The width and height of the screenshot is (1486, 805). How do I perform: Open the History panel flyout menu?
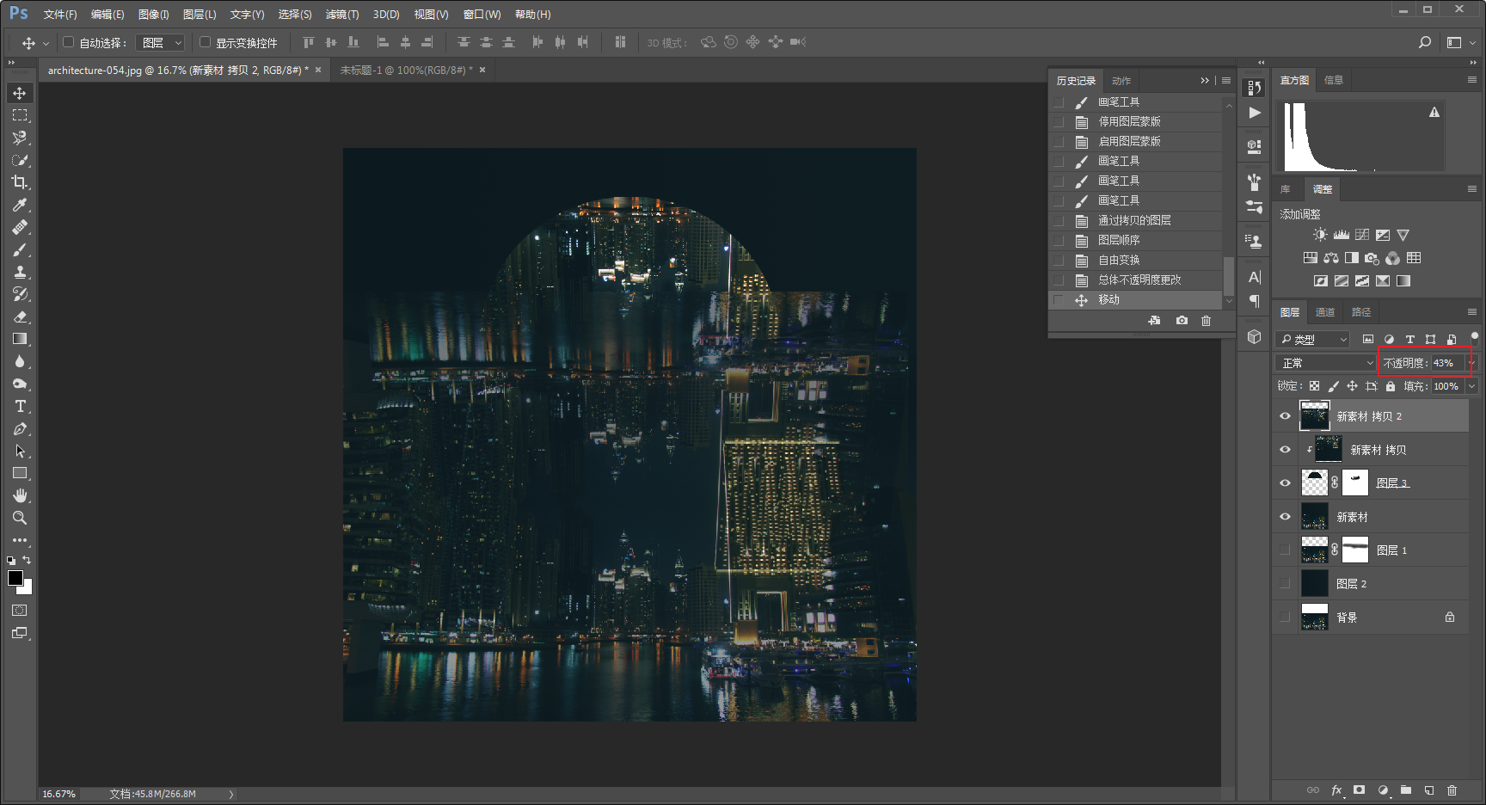(1226, 81)
